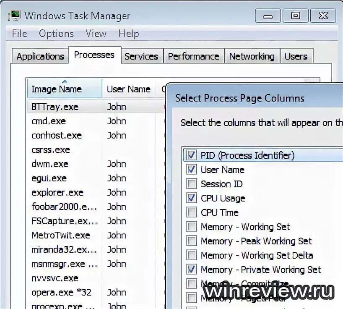This screenshot has height=309, width=343.
Task: Click the Task Manager title bar icon
Action: coord(14,16)
